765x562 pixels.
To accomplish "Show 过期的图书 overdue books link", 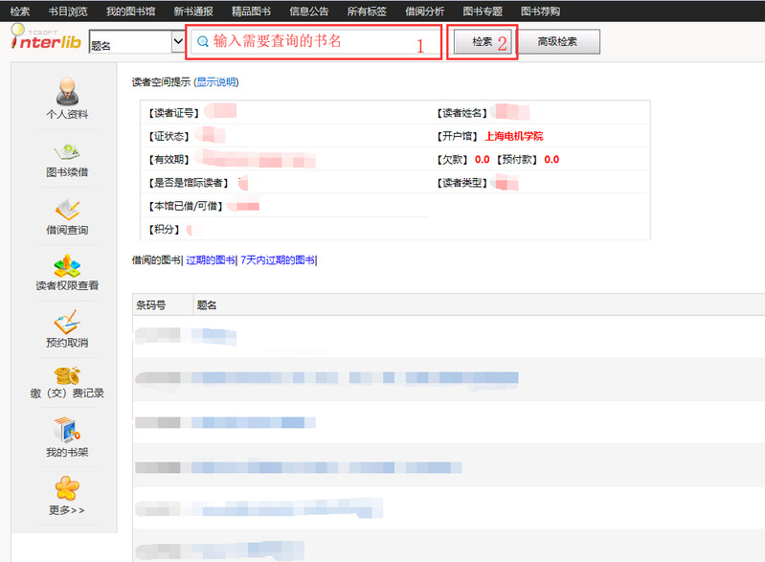I will [211, 260].
